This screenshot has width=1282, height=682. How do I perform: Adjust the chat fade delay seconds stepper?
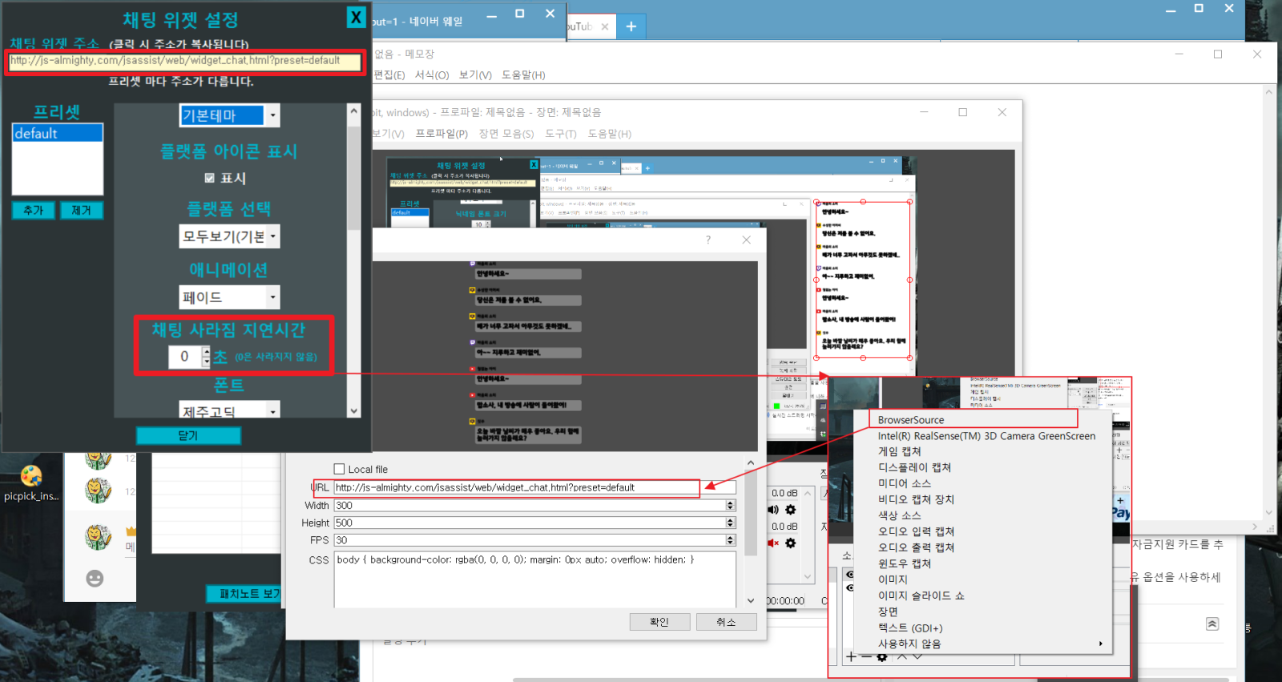[x=206, y=357]
